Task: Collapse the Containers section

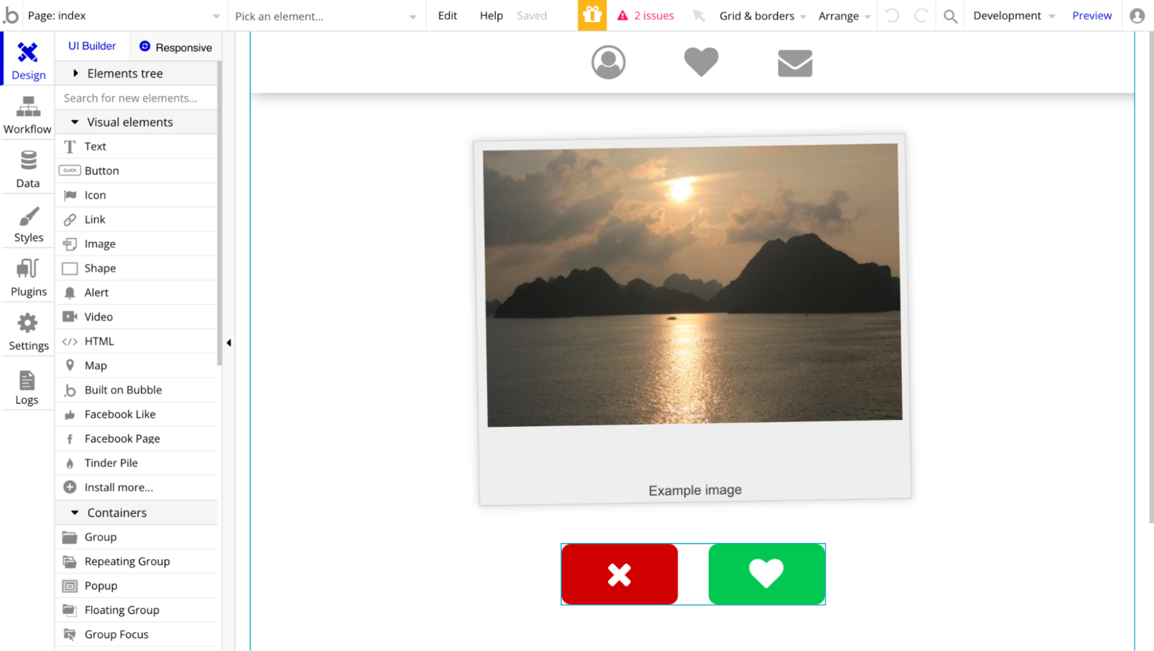Action: (x=137, y=513)
